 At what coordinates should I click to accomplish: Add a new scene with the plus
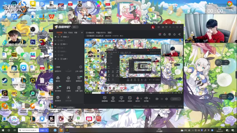[x=82, y=33]
